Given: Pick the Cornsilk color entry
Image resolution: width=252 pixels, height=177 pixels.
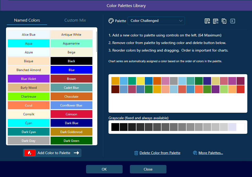Looking at the screenshot, I should coord(29,114).
